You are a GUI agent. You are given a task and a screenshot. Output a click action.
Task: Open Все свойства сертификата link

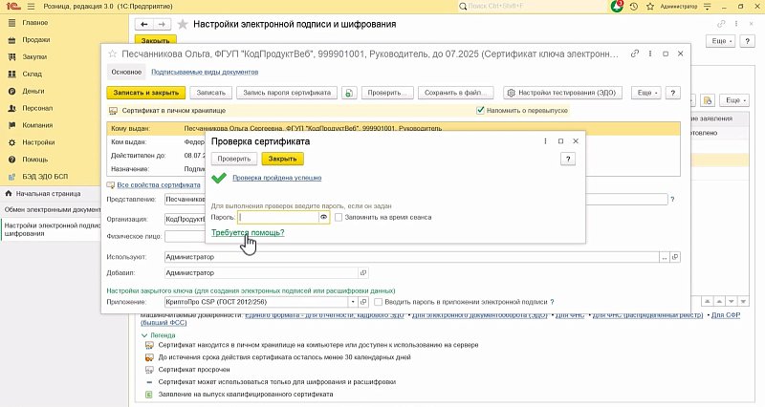(x=159, y=185)
